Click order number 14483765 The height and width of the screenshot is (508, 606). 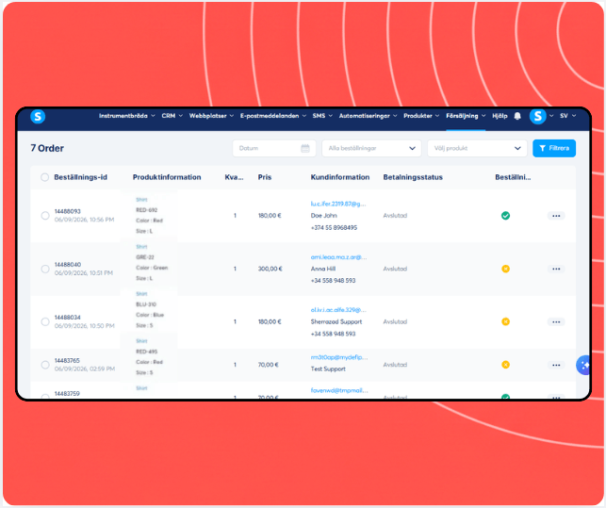point(67,360)
